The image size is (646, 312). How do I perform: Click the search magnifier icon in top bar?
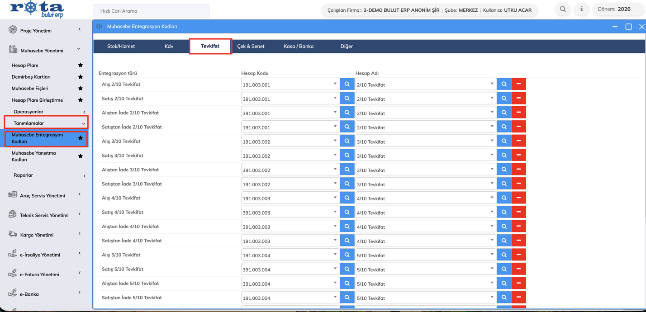[563, 9]
